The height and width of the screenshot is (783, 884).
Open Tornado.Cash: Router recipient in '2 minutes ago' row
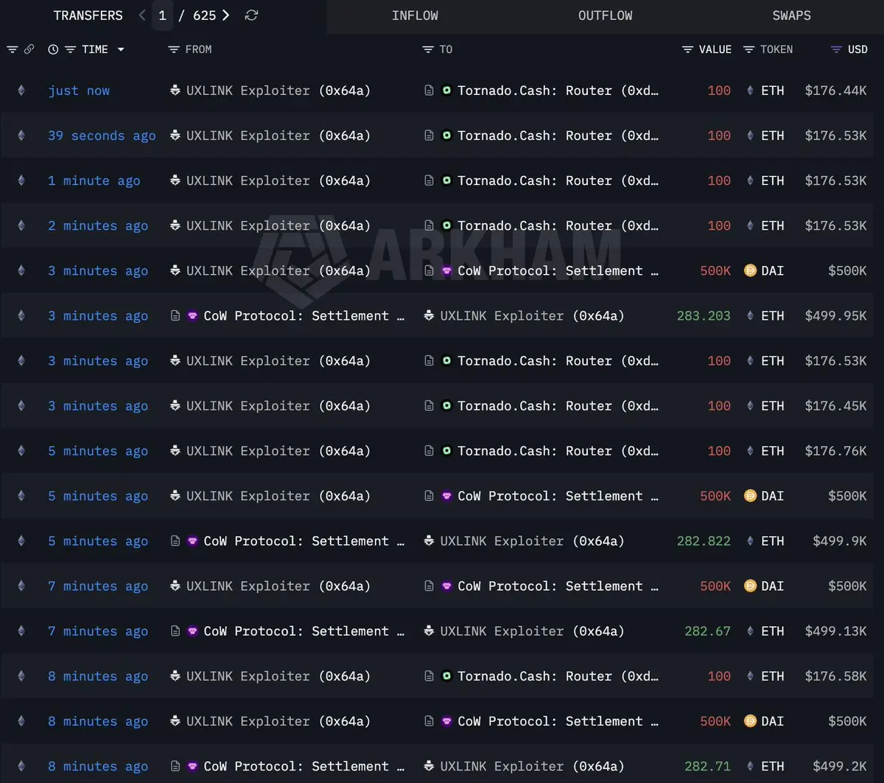pos(558,225)
